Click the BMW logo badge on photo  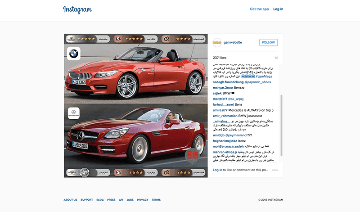coord(73,54)
